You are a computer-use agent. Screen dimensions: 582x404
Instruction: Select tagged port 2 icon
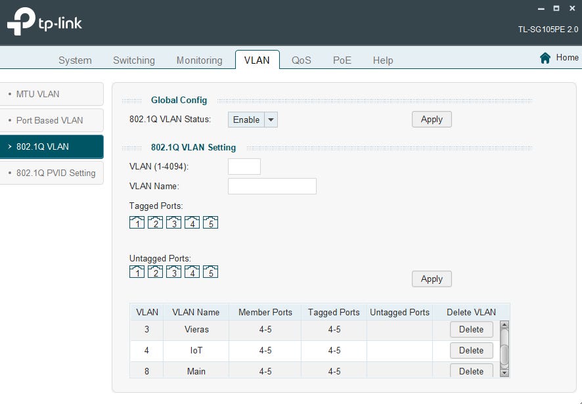[155, 223]
